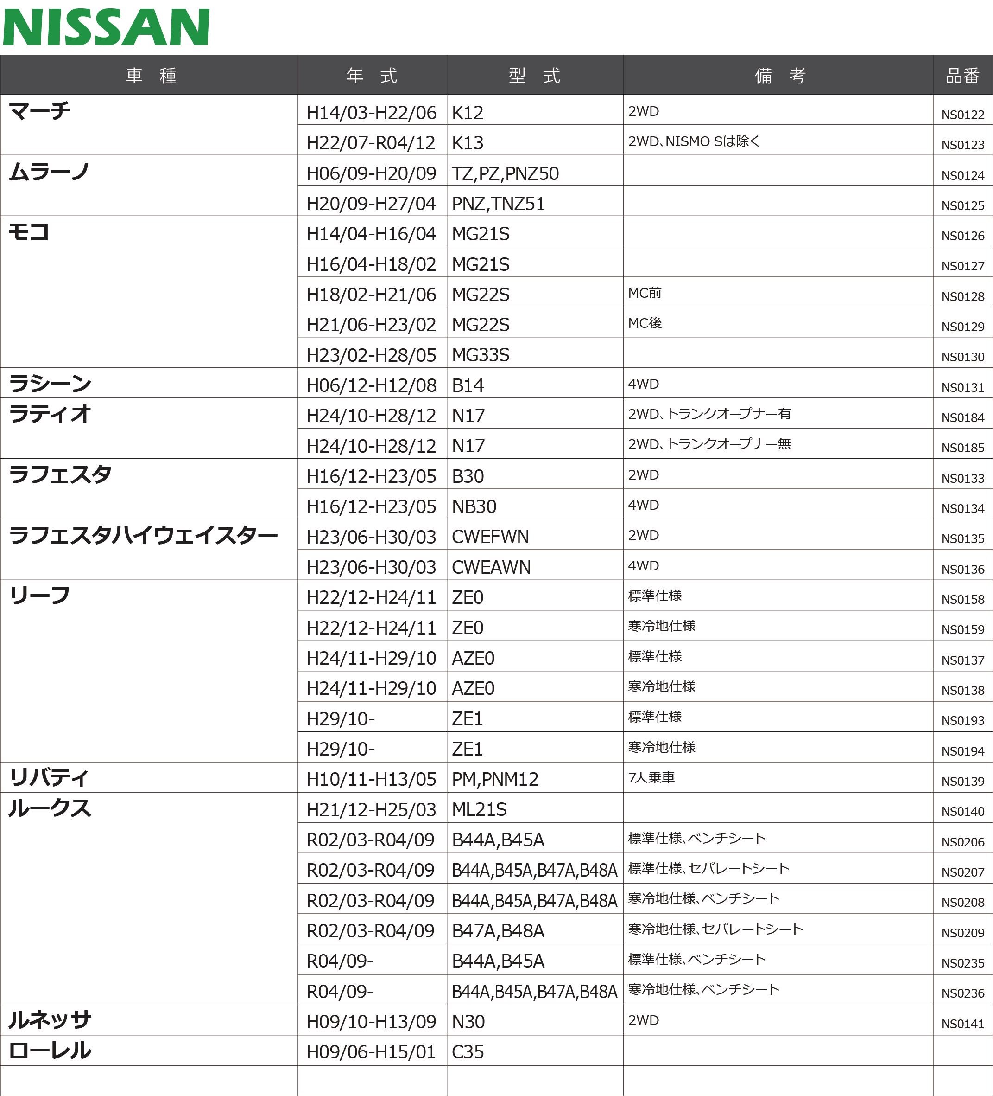Click the 備考 column header

pos(779,76)
